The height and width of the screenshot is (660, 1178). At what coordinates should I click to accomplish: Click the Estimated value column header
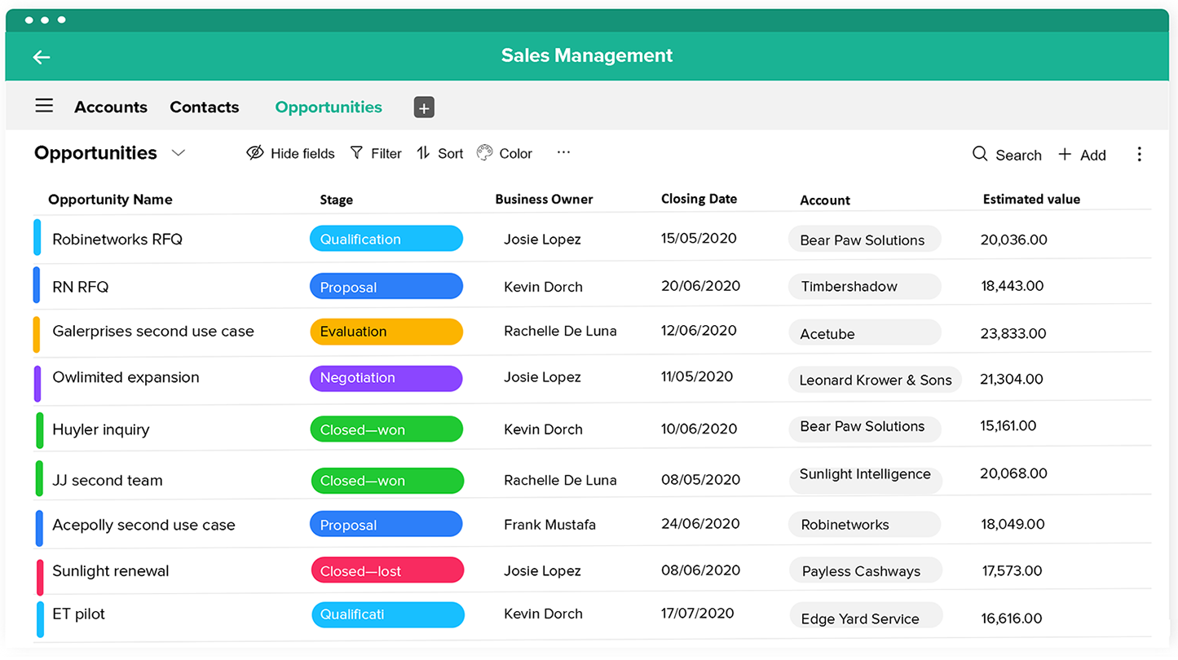coord(1031,199)
